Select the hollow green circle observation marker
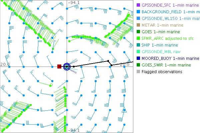 pos(51,85)
